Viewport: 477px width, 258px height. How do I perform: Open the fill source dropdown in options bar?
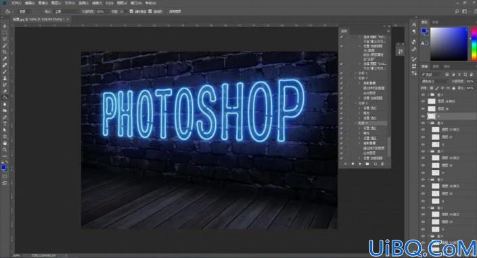pos(24,11)
